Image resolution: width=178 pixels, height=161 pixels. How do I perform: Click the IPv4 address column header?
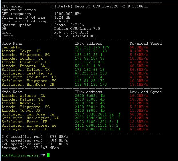(88, 44)
